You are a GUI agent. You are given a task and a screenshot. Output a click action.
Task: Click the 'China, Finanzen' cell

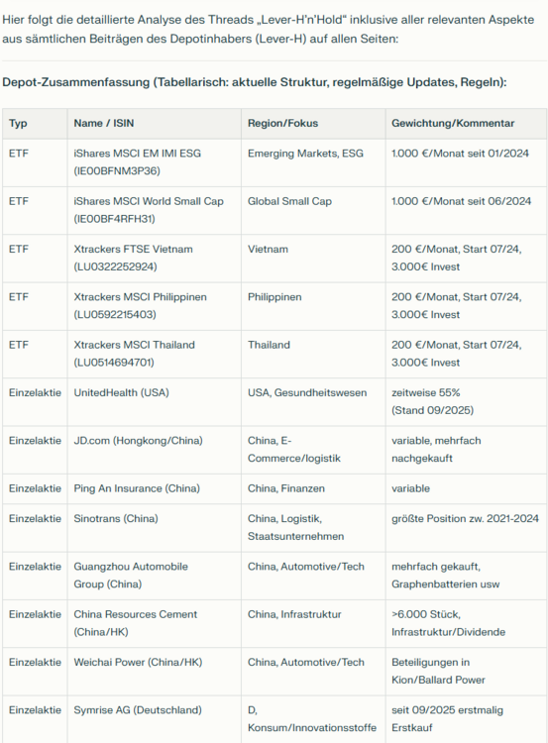pos(313,488)
